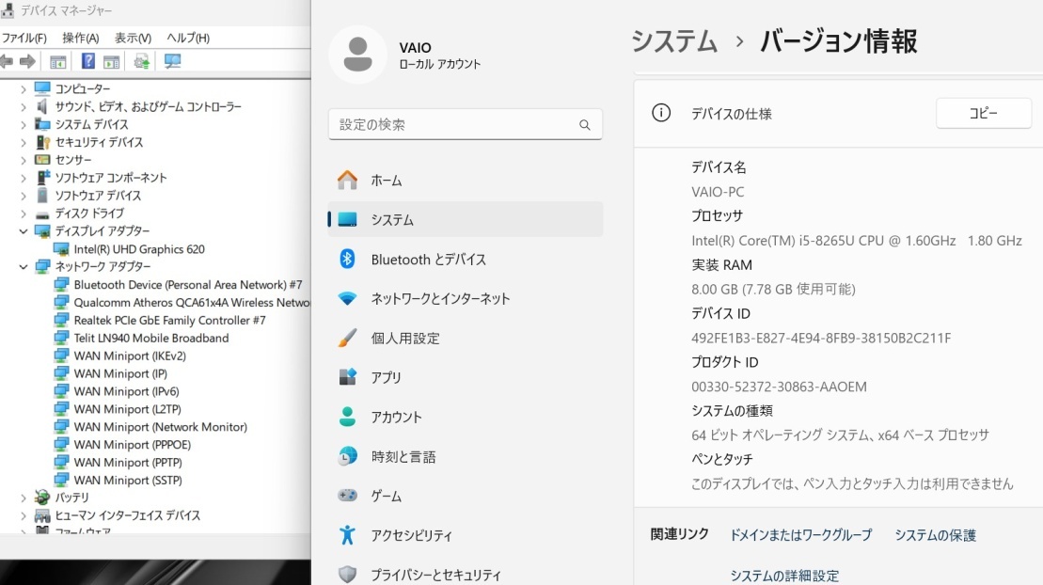Select WAN Miniport (IKEv2)
This screenshot has width=1043, height=585.
(130, 356)
